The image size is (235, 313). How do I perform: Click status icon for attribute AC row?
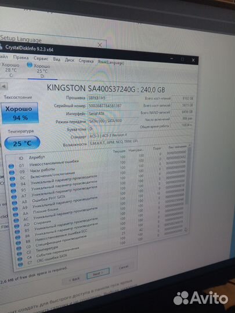[x=16, y=220]
